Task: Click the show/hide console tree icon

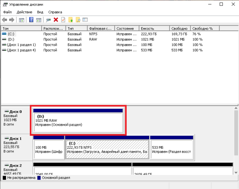Action: pos(22,20)
